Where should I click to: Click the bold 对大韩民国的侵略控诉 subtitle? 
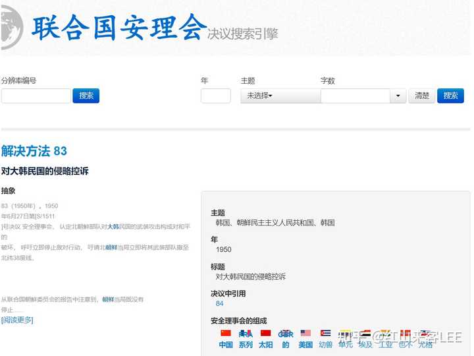pos(45,171)
